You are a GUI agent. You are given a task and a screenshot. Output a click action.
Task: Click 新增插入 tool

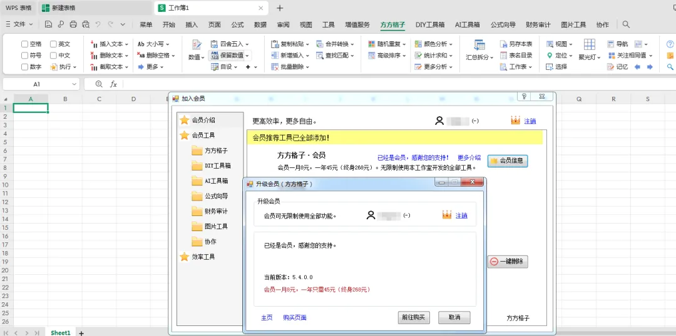(290, 55)
